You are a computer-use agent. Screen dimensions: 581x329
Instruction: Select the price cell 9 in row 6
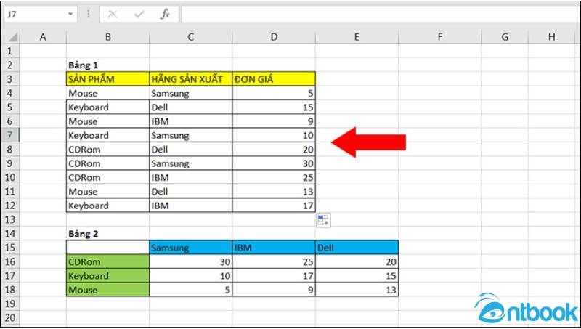pyautogui.click(x=274, y=121)
